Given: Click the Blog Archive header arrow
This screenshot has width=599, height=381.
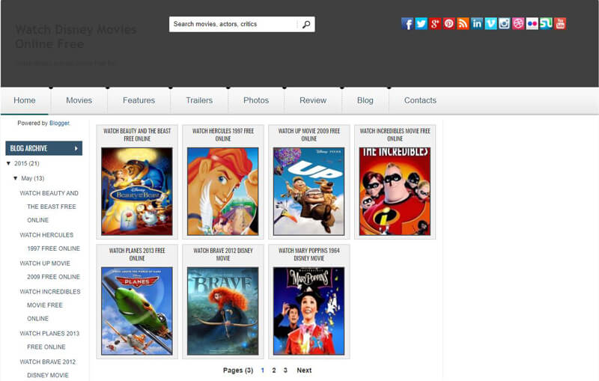Looking at the screenshot, I should [76, 148].
